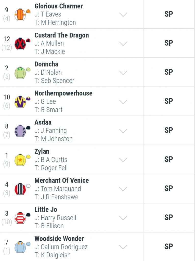Click Woodside Wonder's light blue silks icon
This screenshot has width=195, height=261.
(x=22, y=247)
